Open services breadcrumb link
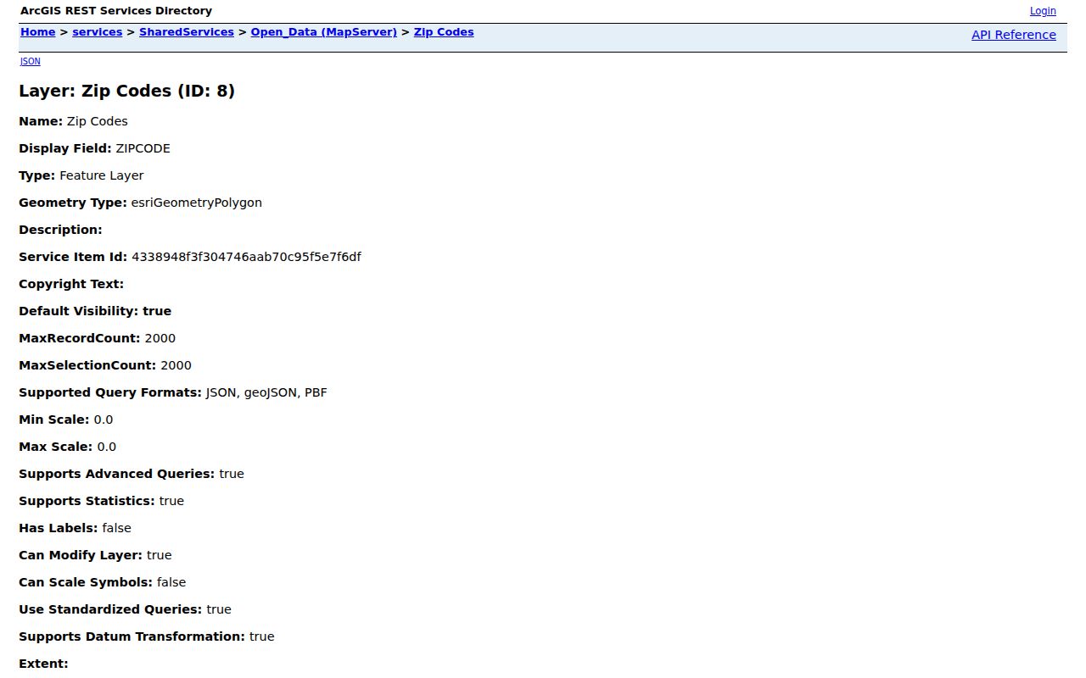The image size is (1086, 678). 98,32
